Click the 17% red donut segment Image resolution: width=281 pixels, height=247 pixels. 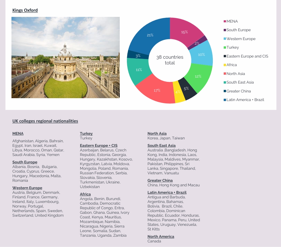[x=157, y=90]
